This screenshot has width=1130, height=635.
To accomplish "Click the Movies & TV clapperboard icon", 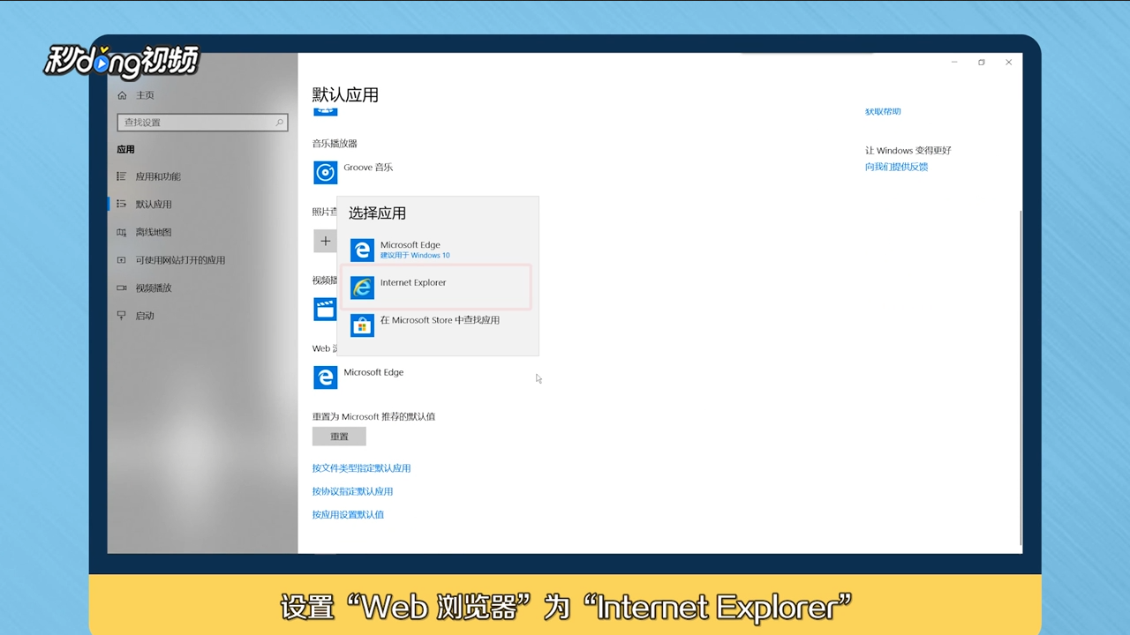I will click(325, 309).
